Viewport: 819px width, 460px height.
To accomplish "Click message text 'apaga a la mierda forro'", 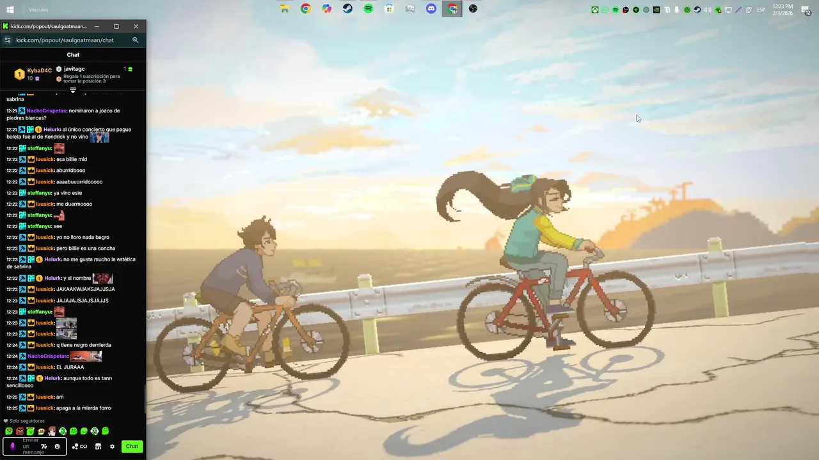I will click(83, 408).
